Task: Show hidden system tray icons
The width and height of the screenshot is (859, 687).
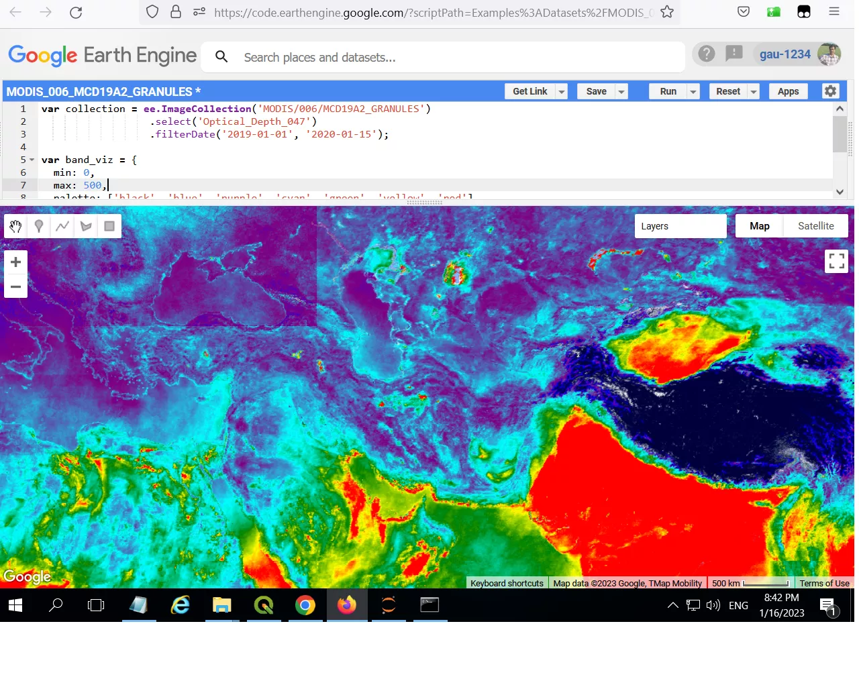Action: coord(672,605)
